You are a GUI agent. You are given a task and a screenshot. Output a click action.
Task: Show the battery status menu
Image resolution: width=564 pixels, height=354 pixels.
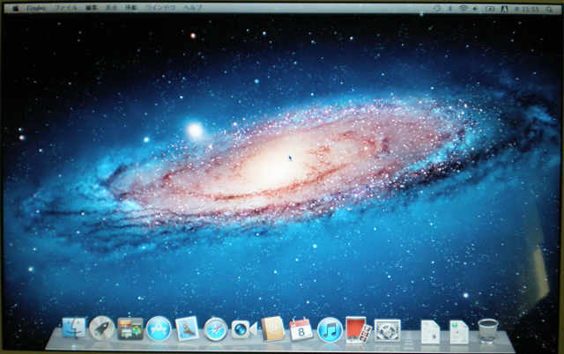click(490, 9)
